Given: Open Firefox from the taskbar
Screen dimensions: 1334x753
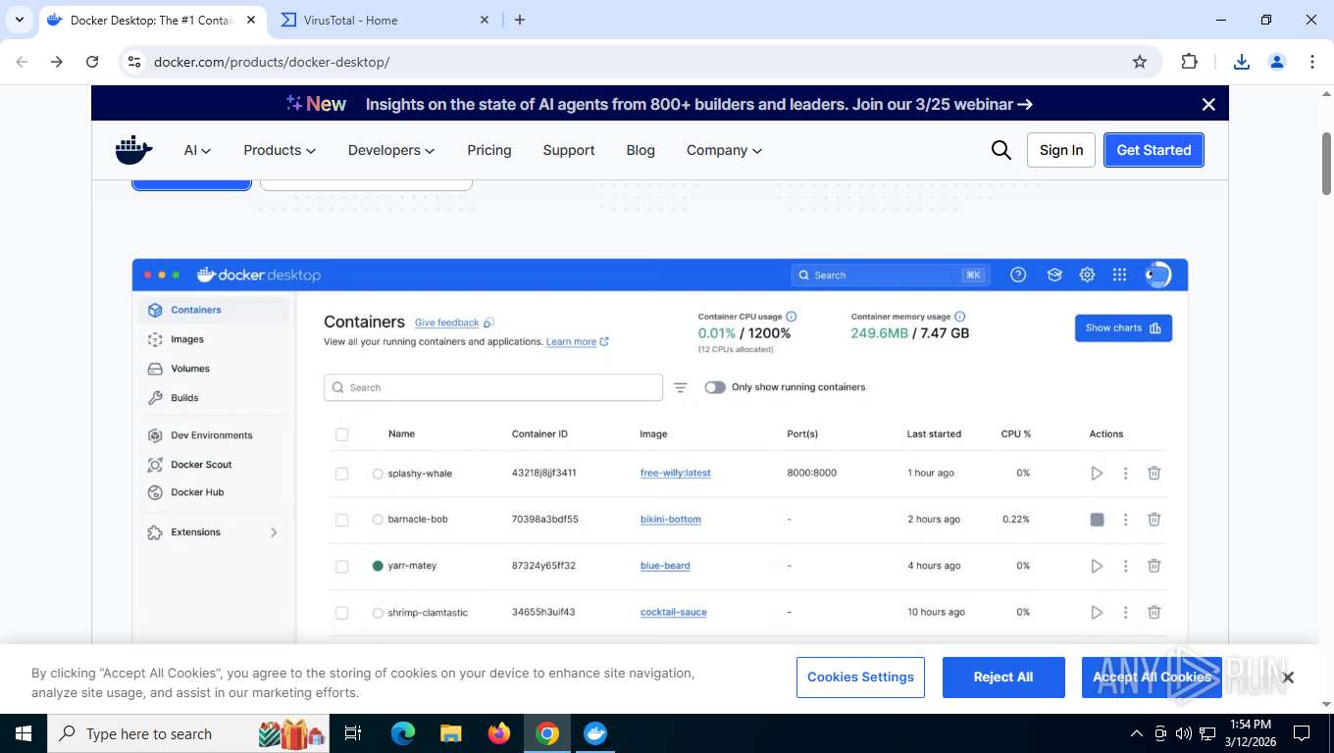Looking at the screenshot, I should 499,733.
